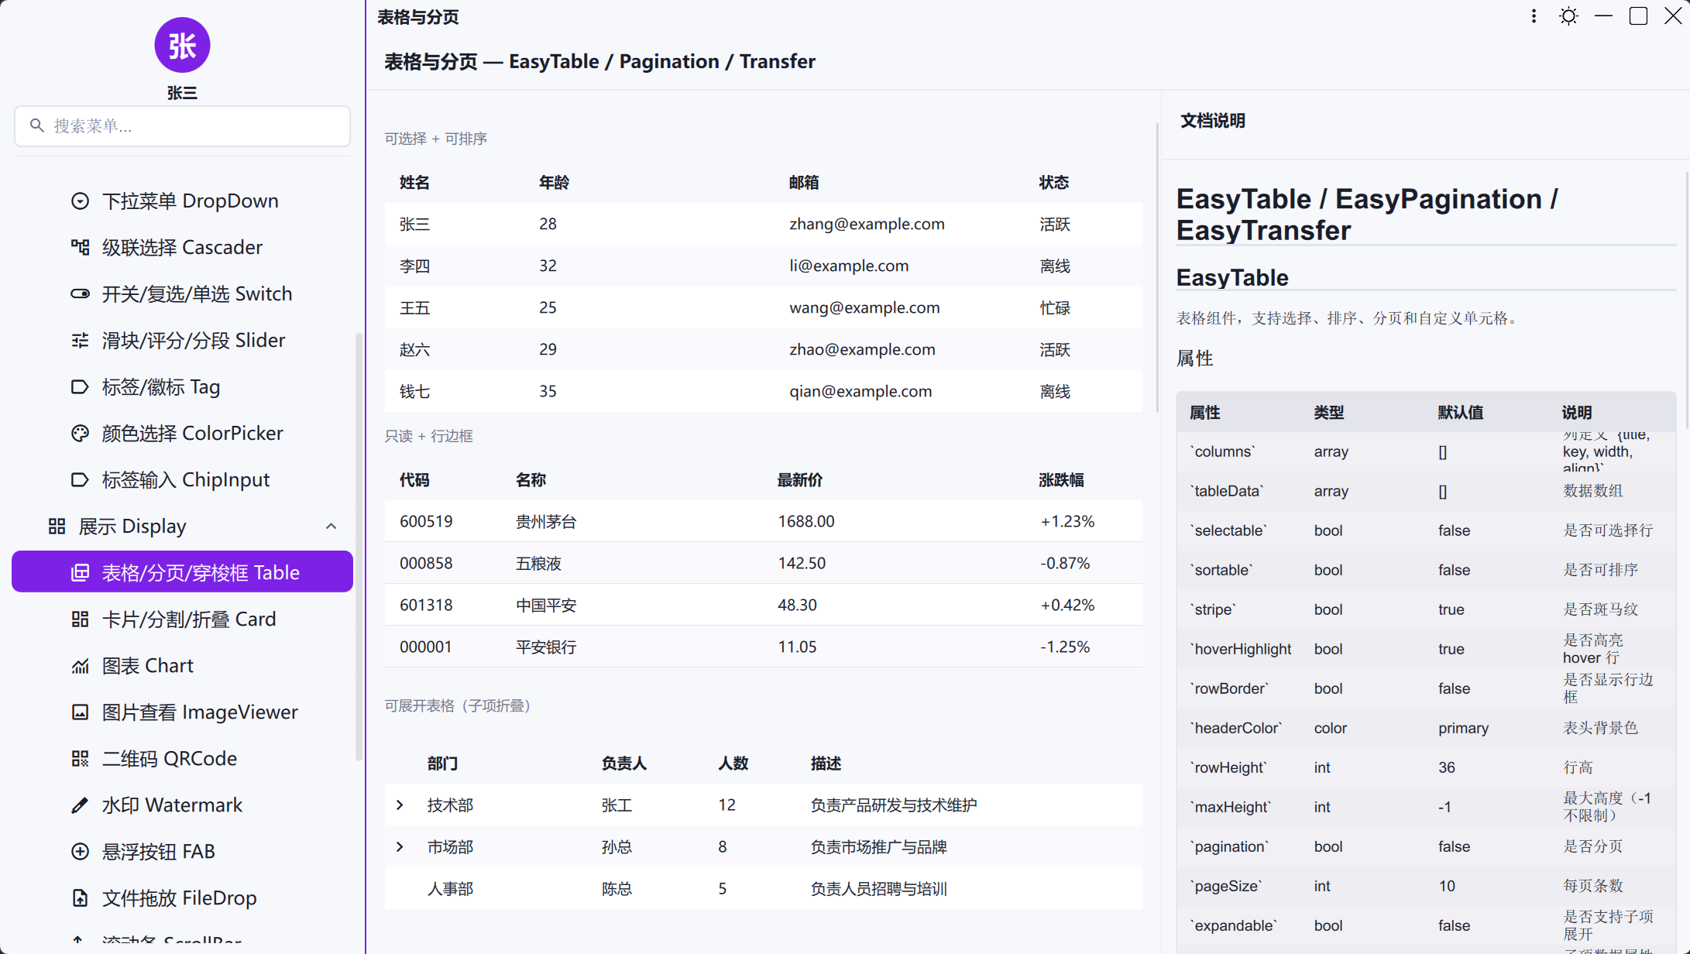Click 五粮液 stock name cell
This screenshot has width=1690, height=954.
(x=538, y=564)
